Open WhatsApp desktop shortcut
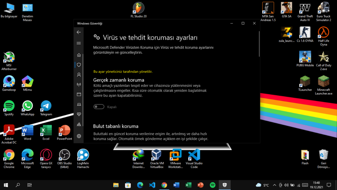The image size is (337, 190). 27,108
